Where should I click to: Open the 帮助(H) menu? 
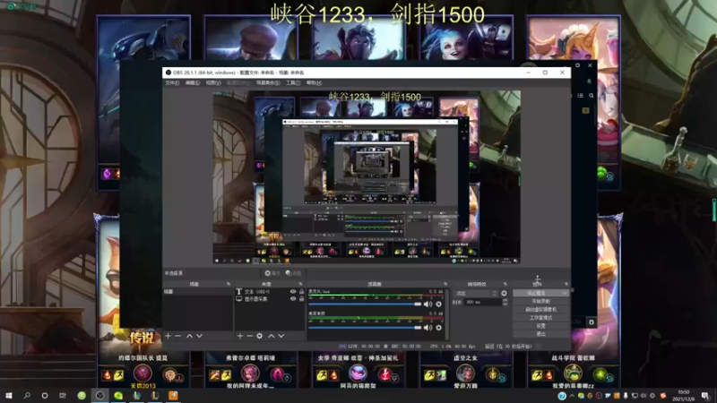(x=314, y=82)
